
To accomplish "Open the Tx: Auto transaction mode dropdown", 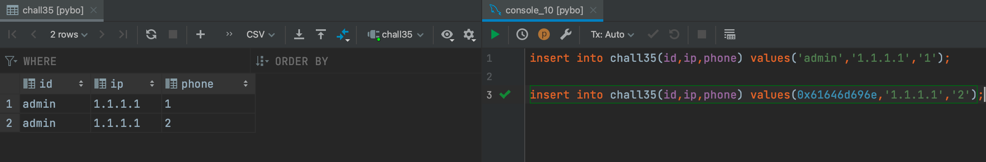I will point(612,34).
